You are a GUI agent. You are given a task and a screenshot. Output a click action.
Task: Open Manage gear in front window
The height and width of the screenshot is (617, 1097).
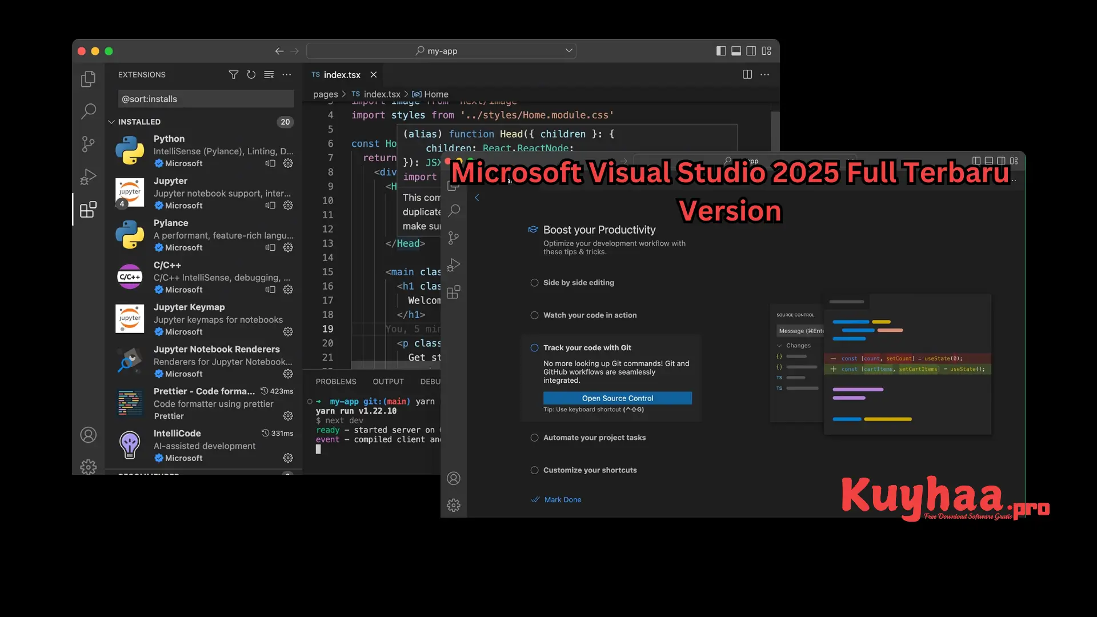pos(454,505)
